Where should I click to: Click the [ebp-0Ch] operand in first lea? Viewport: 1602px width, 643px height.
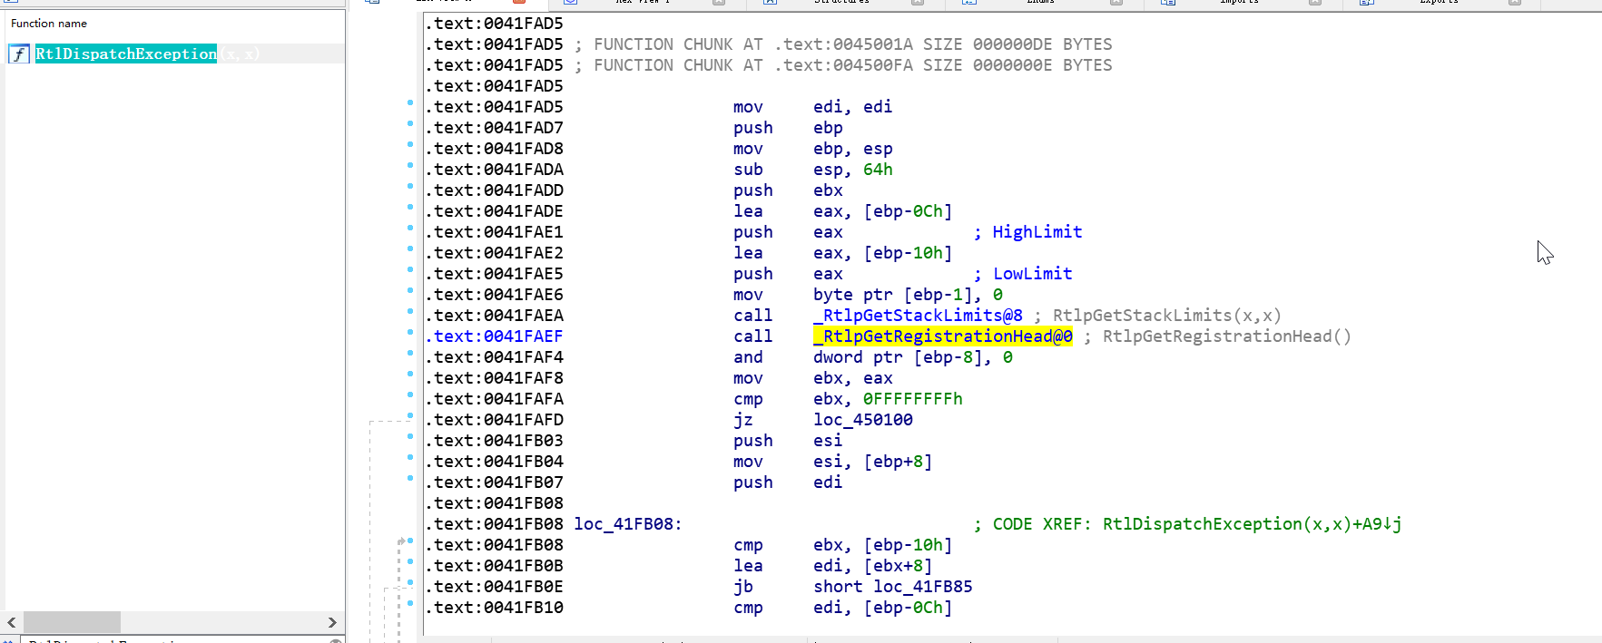click(x=908, y=211)
